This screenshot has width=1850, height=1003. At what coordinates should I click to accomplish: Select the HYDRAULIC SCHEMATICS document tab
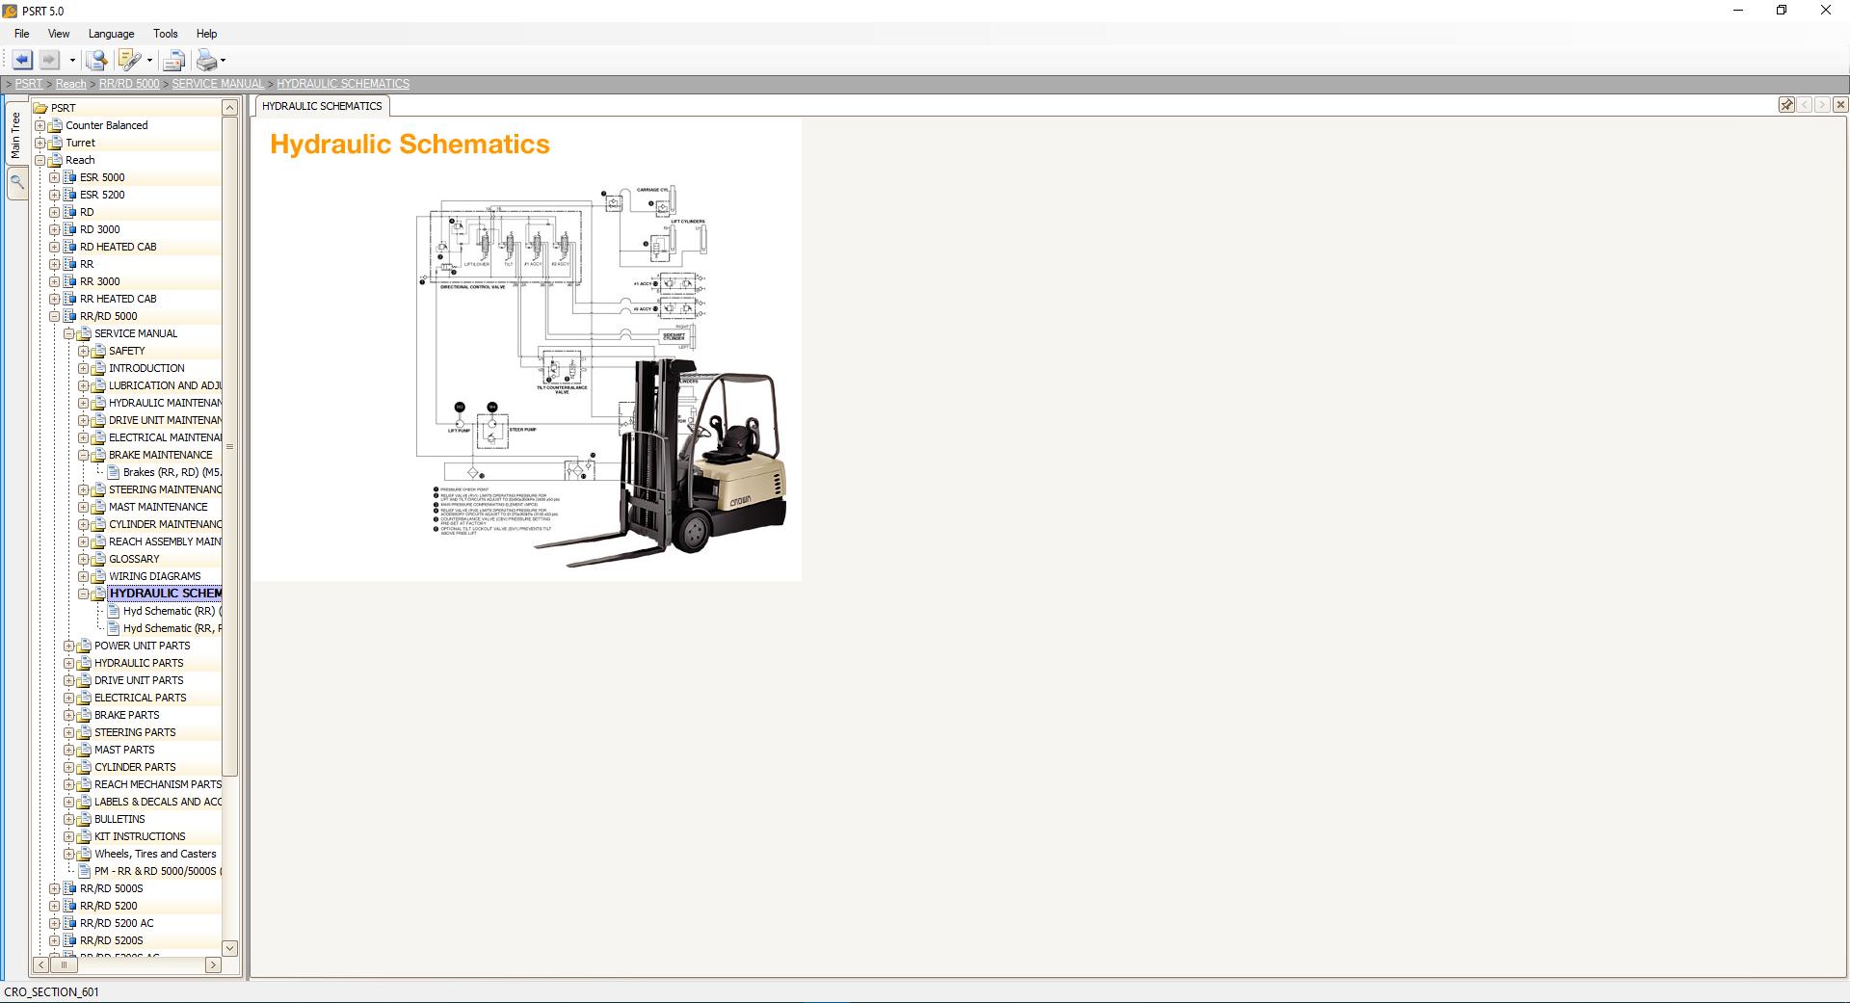[322, 106]
